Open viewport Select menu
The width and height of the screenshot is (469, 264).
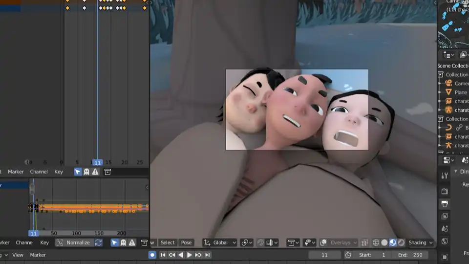(x=168, y=243)
